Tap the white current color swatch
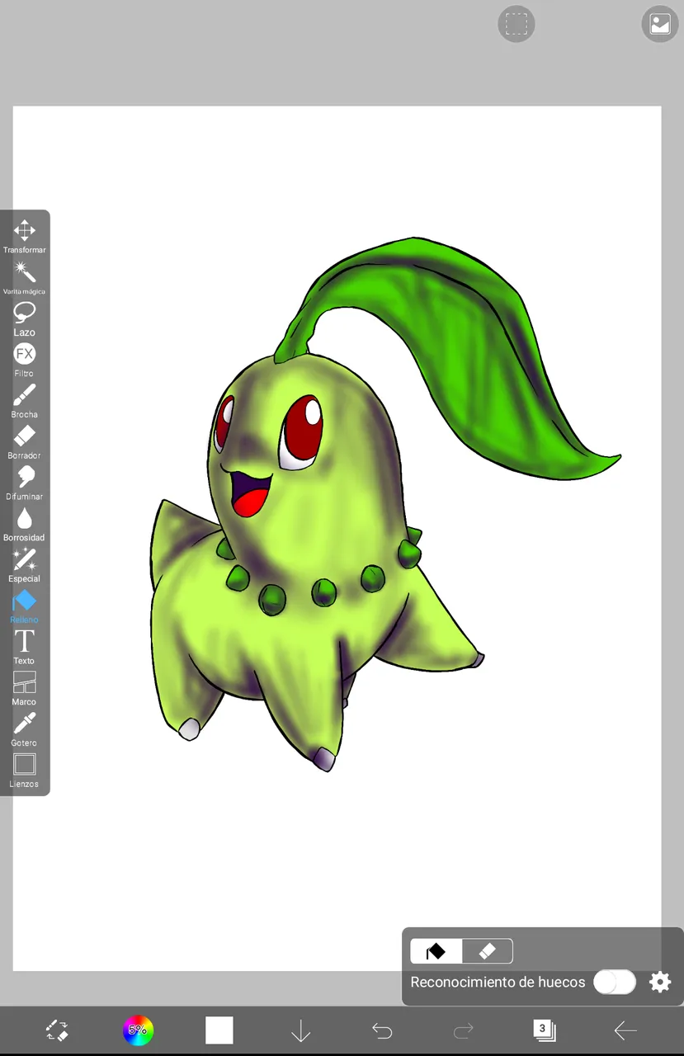The width and height of the screenshot is (684, 1056). (x=219, y=1030)
